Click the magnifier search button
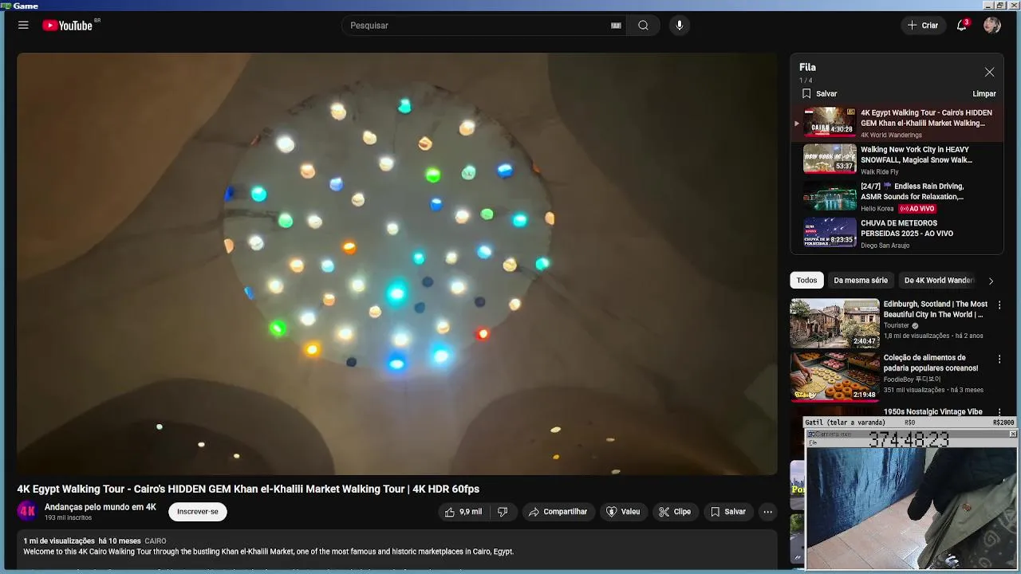The height and width of the screenshot is (574, 1021). click(643, 26)
